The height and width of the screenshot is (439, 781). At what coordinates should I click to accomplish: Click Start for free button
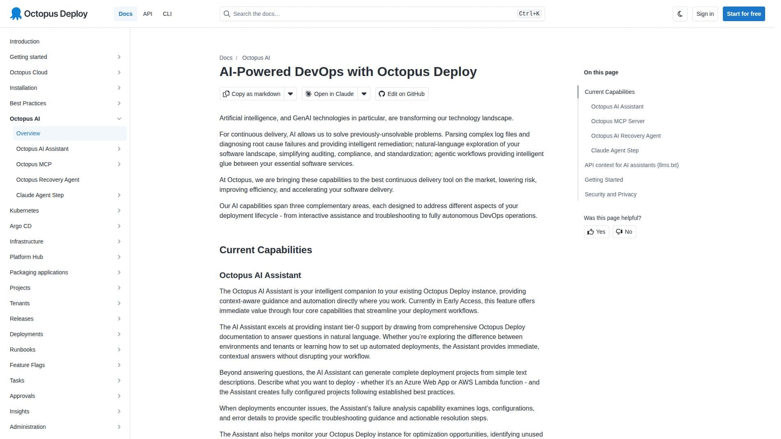[x=744, y=14]
